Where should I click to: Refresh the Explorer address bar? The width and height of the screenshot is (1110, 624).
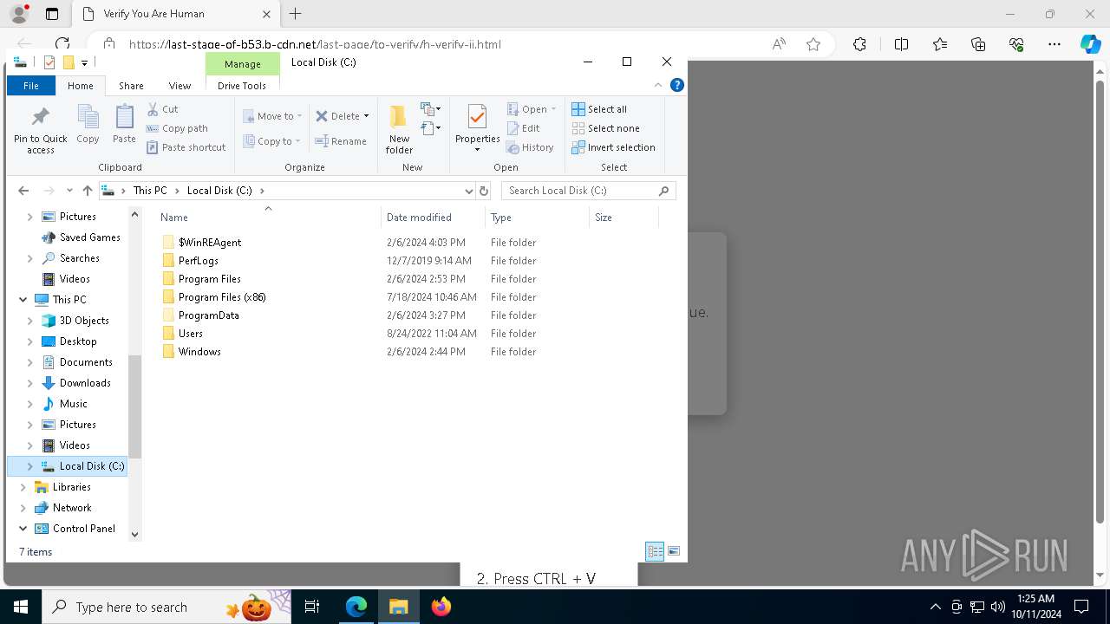tap(484, 191)
